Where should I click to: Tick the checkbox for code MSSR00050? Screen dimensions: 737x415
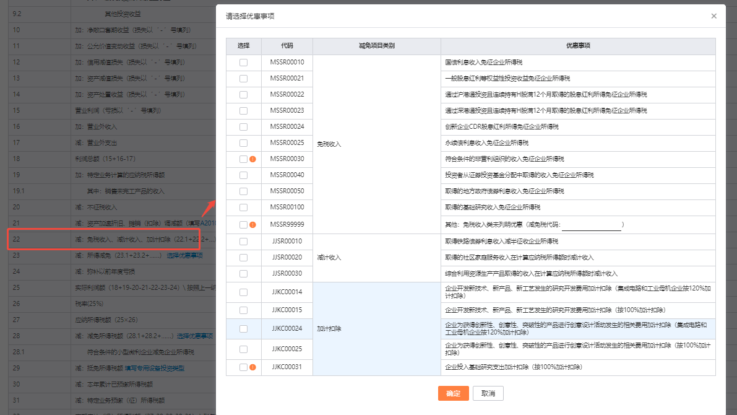click(243, 191)
